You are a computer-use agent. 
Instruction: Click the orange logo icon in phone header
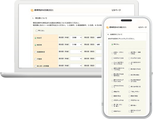[108, 27]
